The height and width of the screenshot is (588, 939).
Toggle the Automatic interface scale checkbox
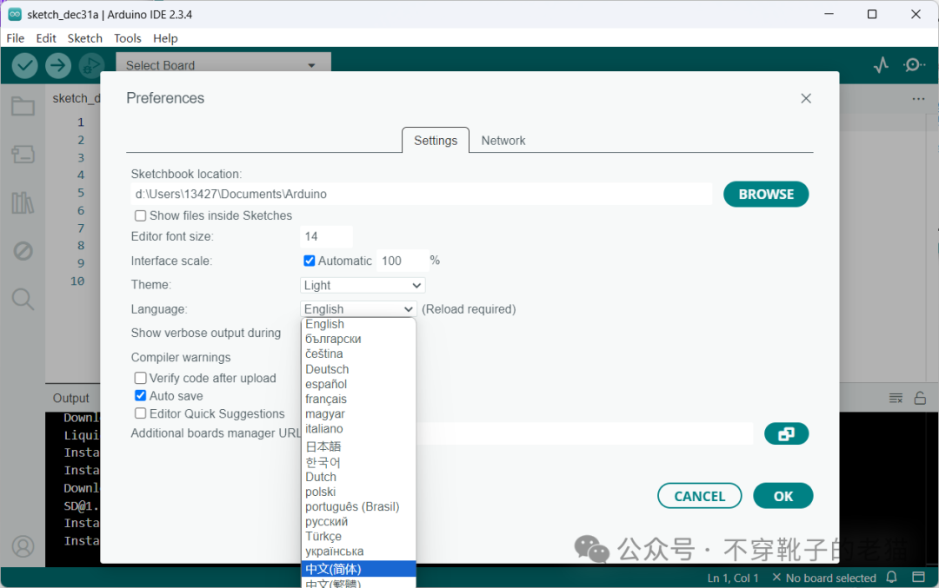click(x=309, y=261)
